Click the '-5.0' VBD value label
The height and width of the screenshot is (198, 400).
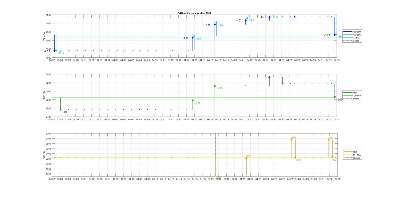coord(251,21)
